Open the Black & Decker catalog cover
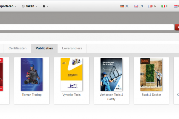The width and height of the screenshot is (179, 119). (x=151, y=74)
